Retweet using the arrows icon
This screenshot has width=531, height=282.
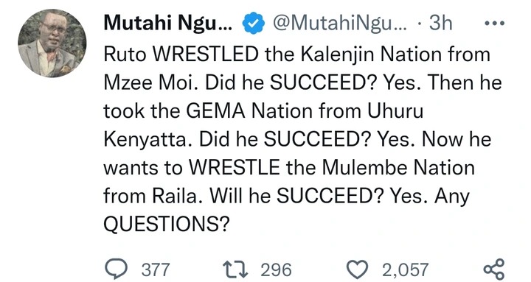(x=236, y=269)
